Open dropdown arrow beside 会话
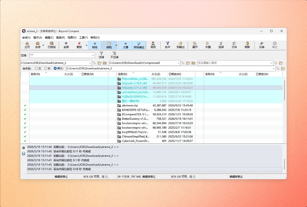 (x=43, y=45)
